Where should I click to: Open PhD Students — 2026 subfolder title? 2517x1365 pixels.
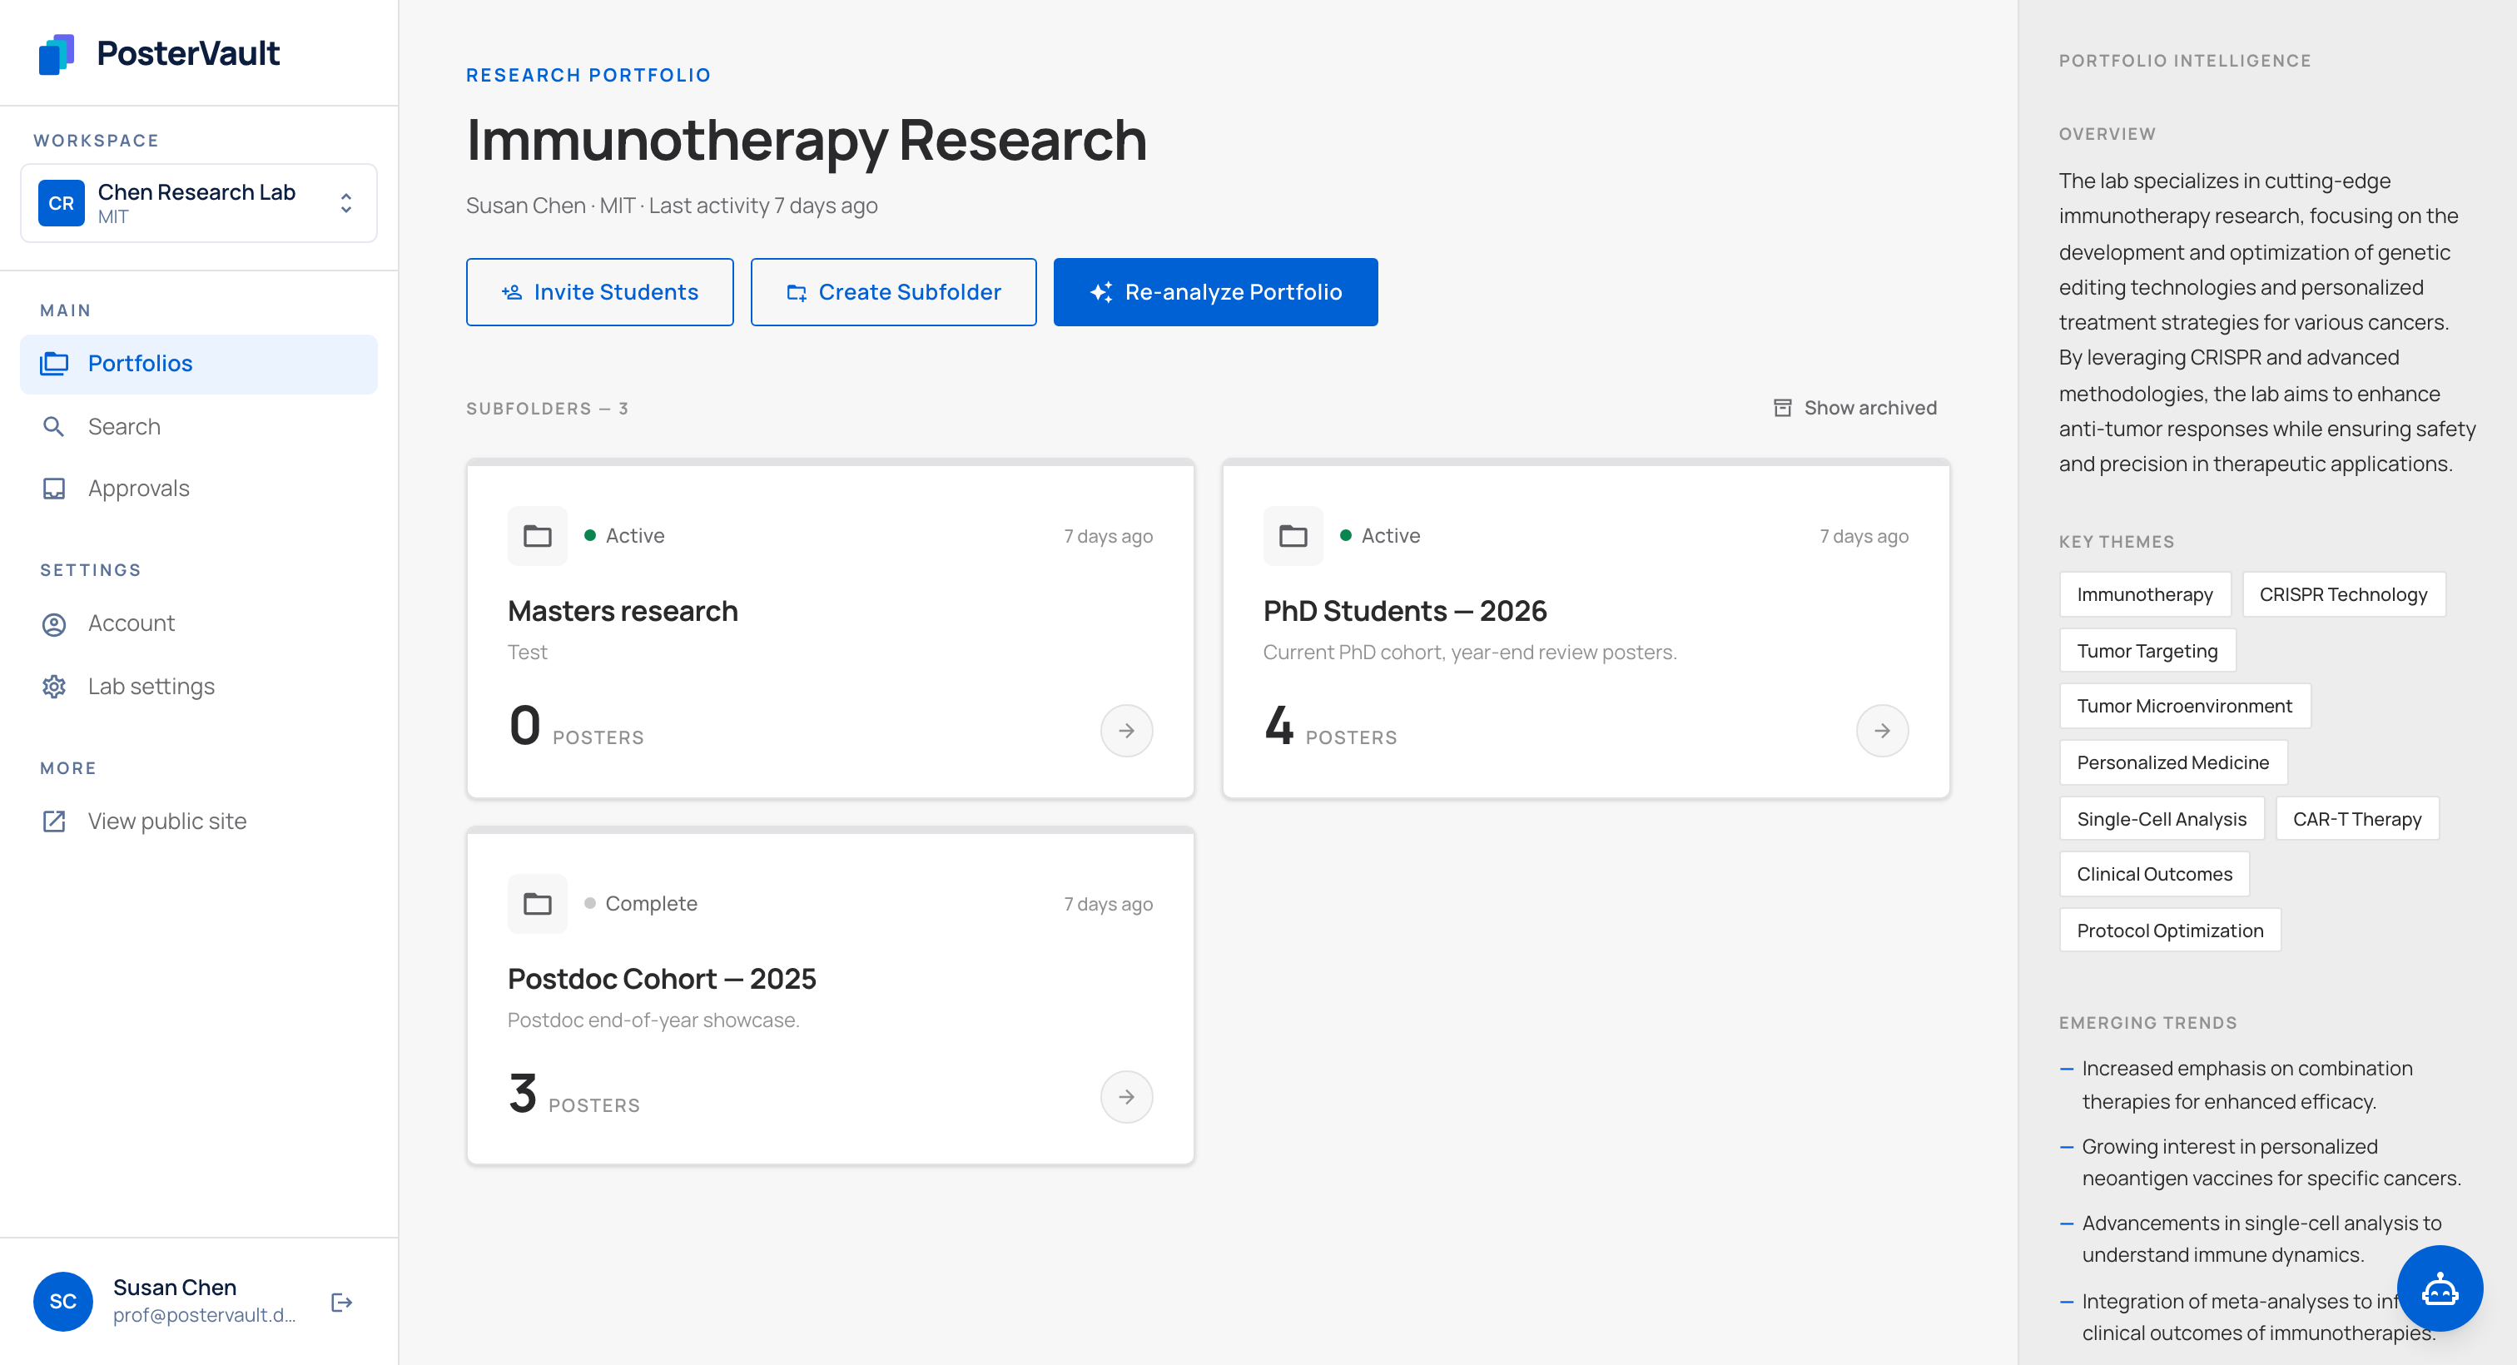(1405, 611)
